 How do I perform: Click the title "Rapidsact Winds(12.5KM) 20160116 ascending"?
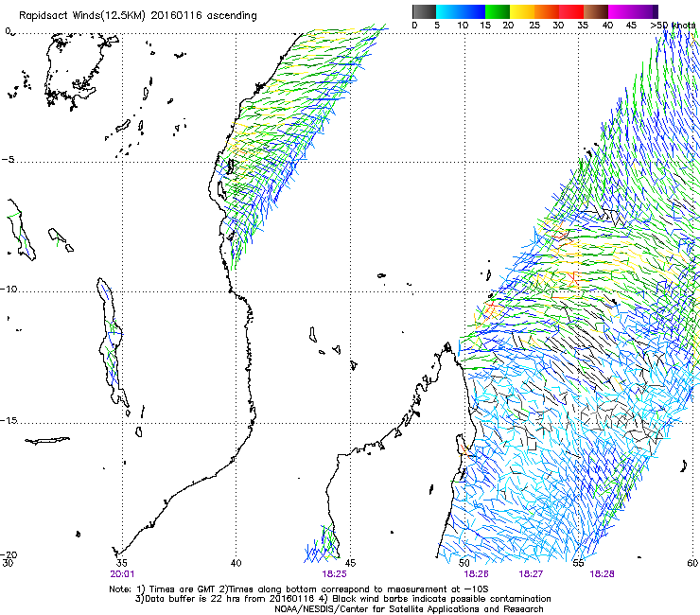pyautogui.click(x=138, y=16)
